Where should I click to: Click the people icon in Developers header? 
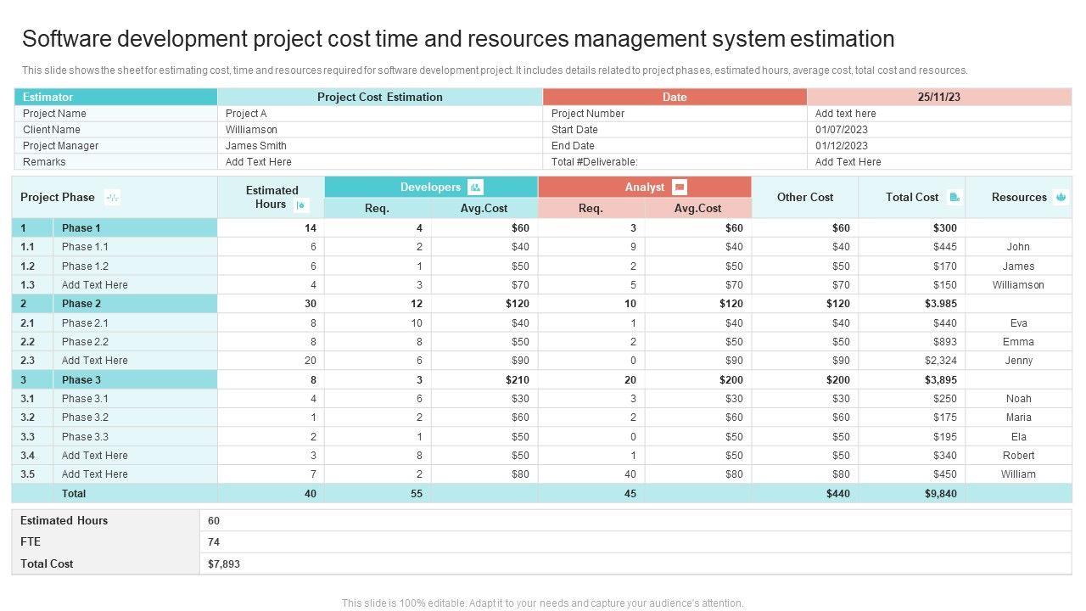pos(475,188)
